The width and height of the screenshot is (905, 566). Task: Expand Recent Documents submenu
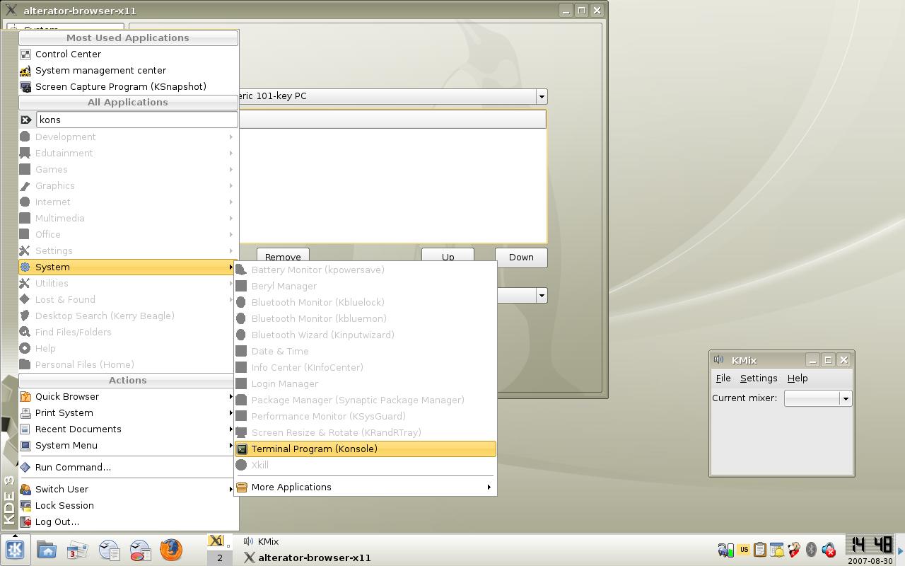click(x=128, y=429)
